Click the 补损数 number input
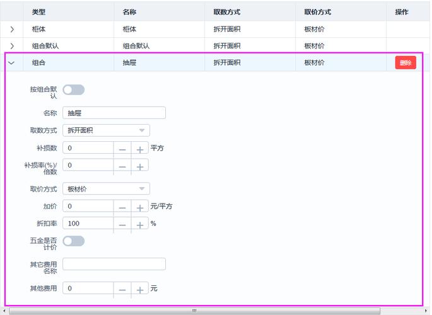 pyautogui.click(x=88, y=148)
